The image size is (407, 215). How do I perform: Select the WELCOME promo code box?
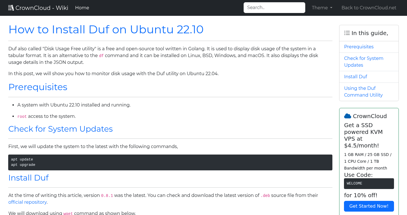coord(369,183)
